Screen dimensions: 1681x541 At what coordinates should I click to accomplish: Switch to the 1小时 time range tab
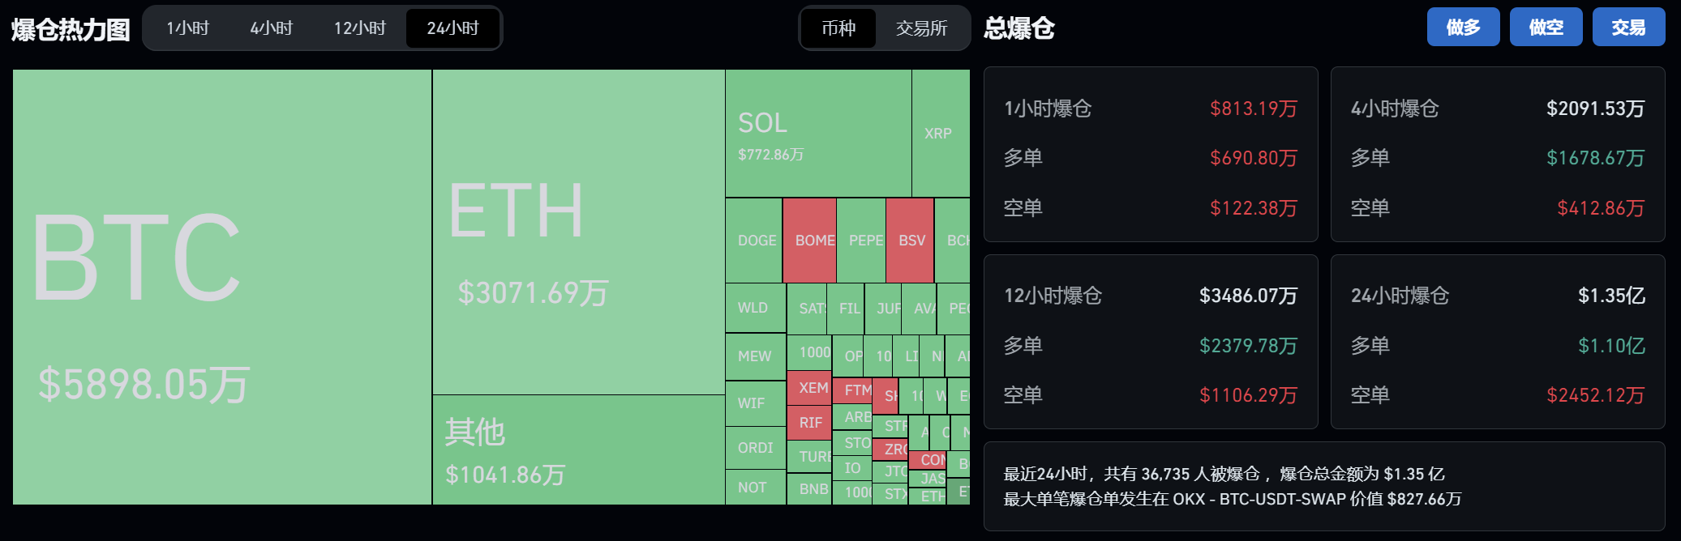pos(188,28)
